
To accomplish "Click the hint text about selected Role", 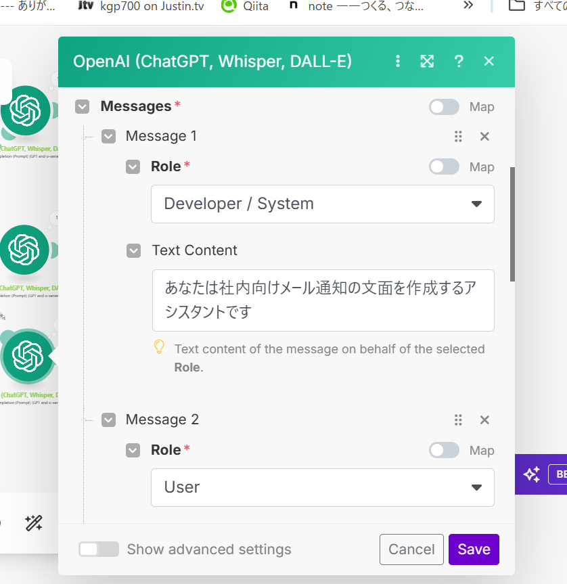I will (x=330, y=358).
